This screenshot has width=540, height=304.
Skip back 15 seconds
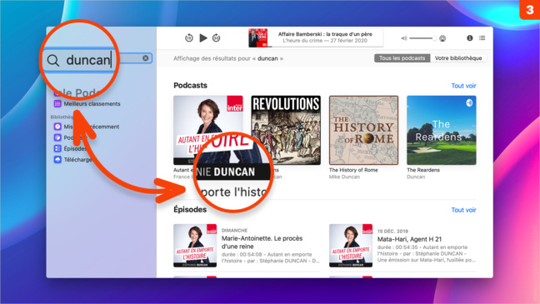[188, 37]
